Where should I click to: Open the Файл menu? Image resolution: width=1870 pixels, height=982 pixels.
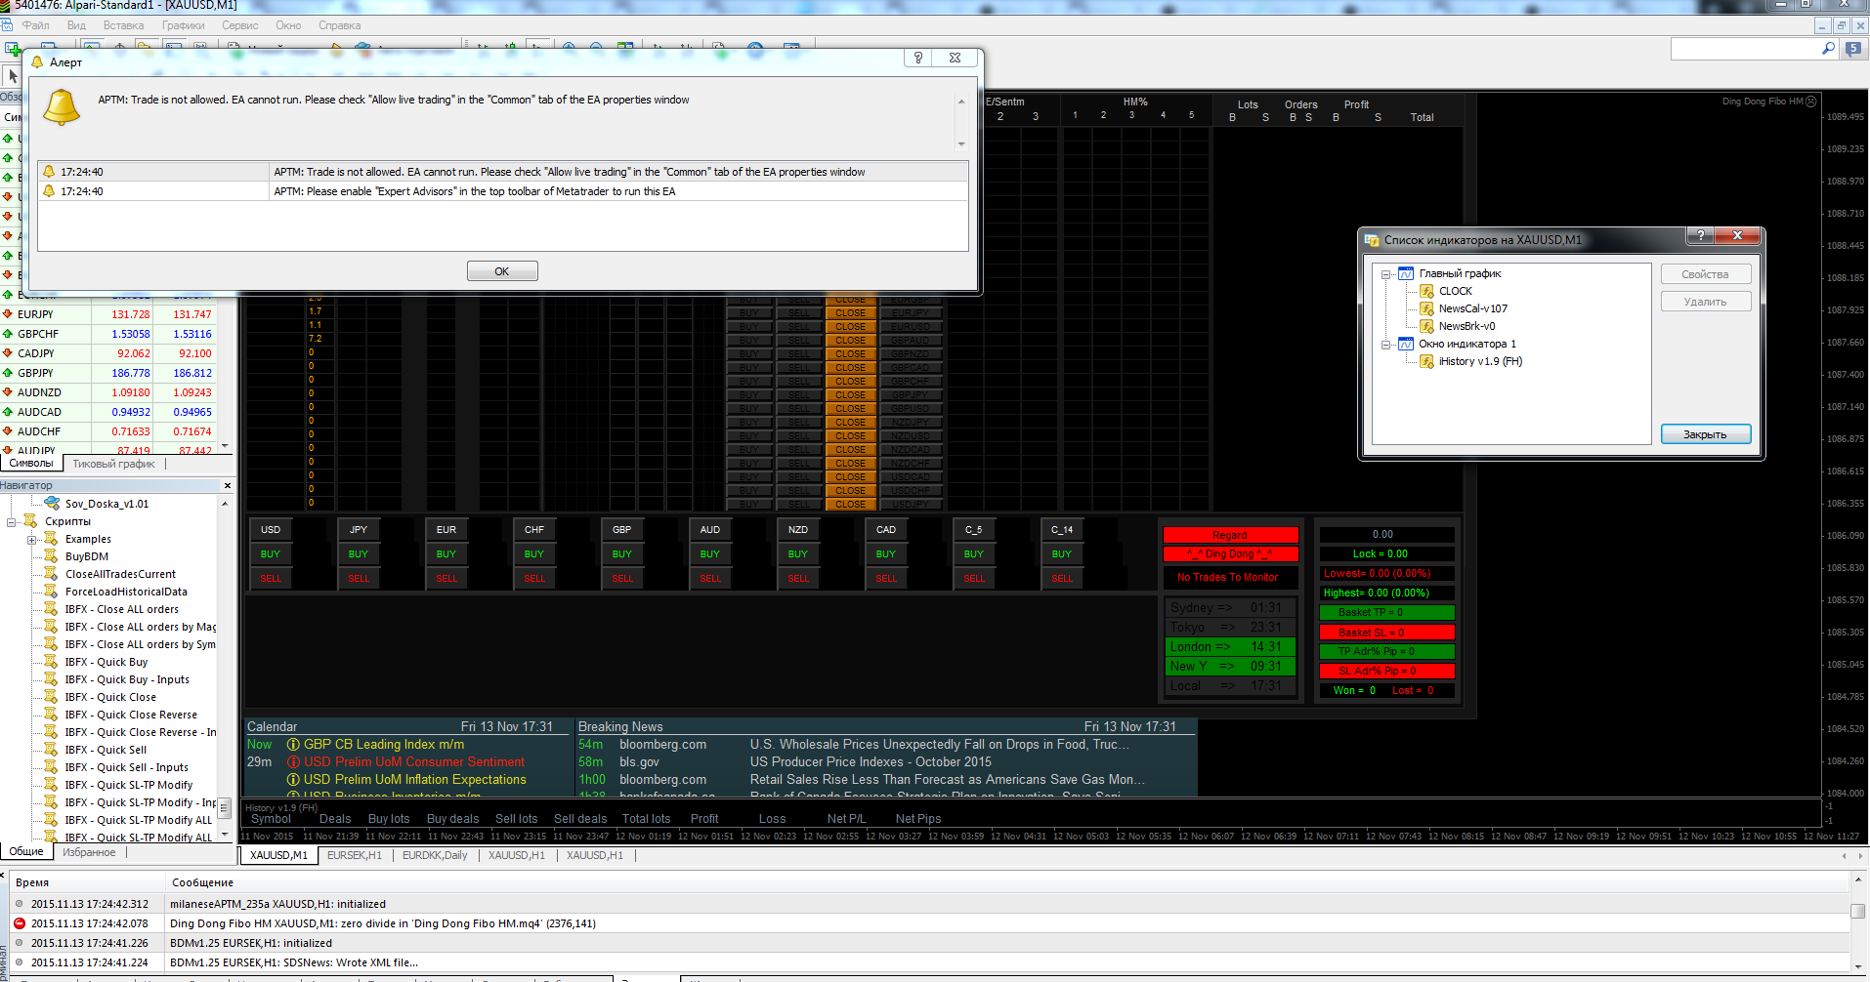[35, 25]
